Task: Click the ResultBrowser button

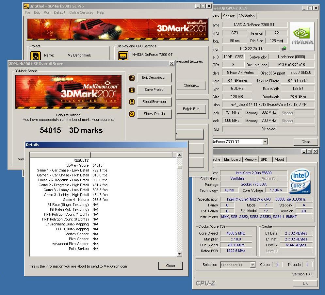Action: [154, 102]
